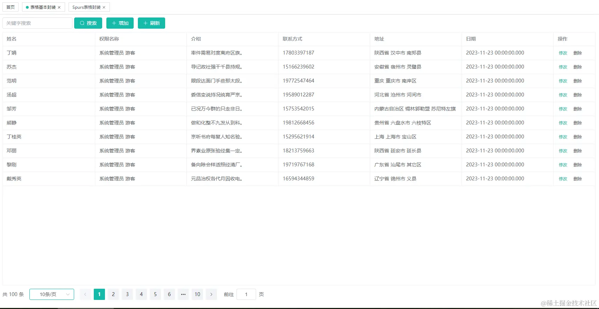The image size is (599, 309).
Task: Select phone number 19812668456
Action: [298, 123]
